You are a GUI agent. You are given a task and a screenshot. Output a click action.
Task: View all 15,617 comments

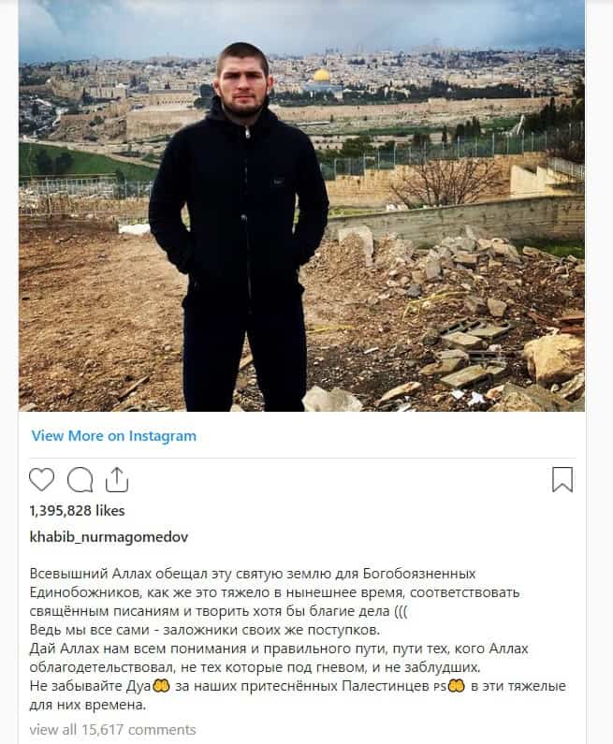point(112,729)
